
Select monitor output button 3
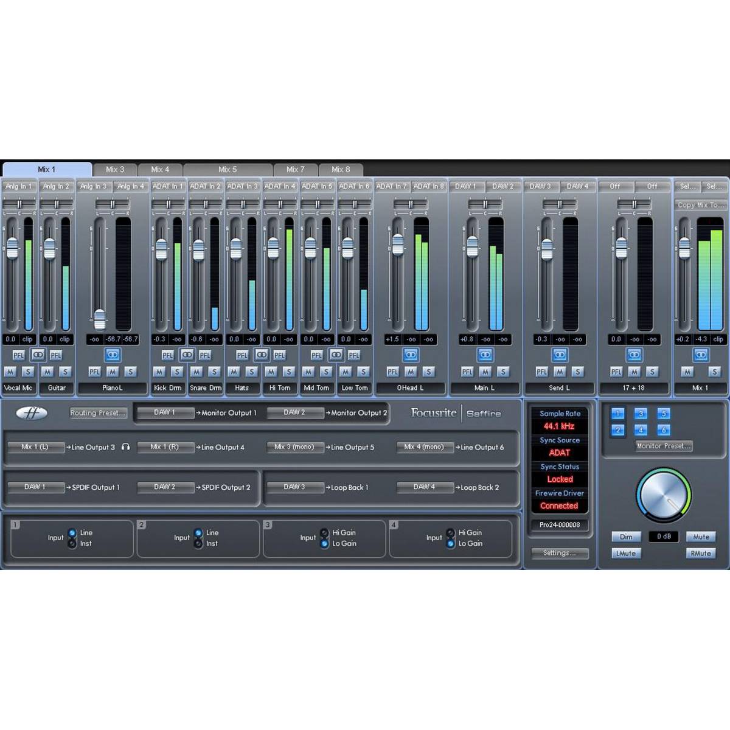click(641, 414)
